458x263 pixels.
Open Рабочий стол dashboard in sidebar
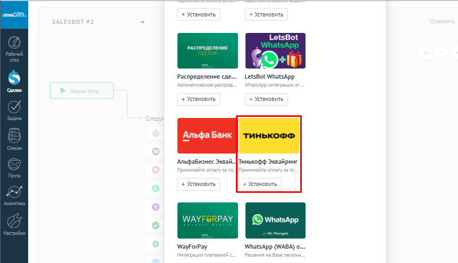coord(14,49)
